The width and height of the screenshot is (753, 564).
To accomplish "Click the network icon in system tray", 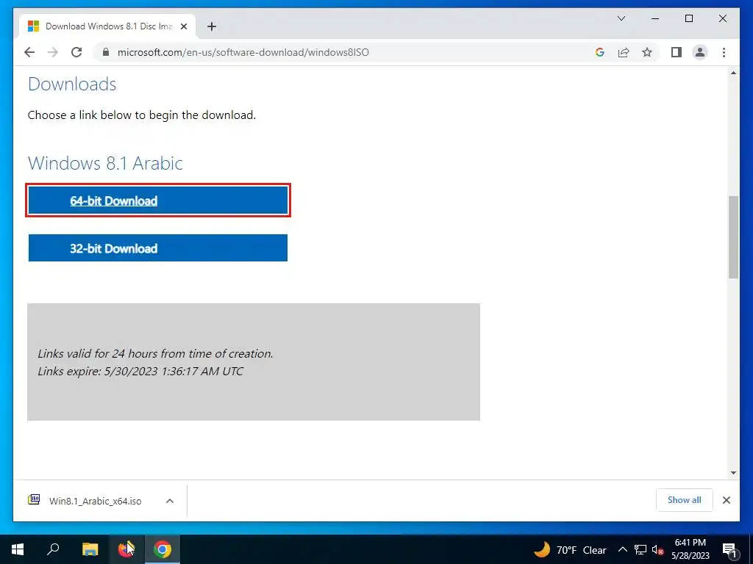I will click(640, 549).
